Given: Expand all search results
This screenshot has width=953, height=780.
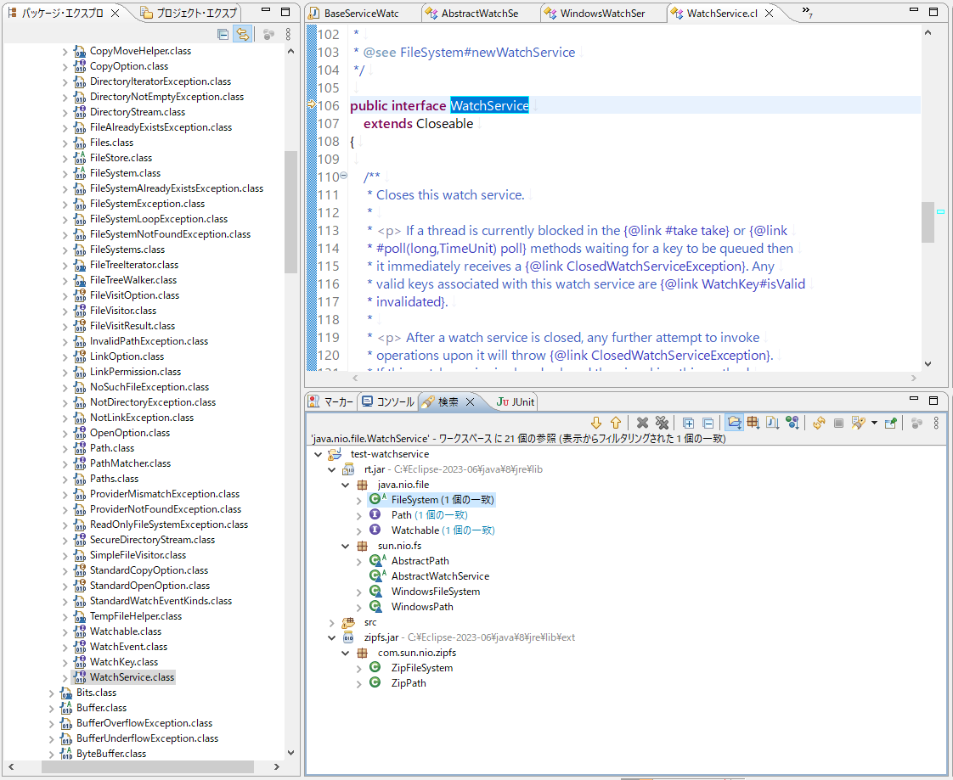Looking at the screenshot, I should coord(688,422).
